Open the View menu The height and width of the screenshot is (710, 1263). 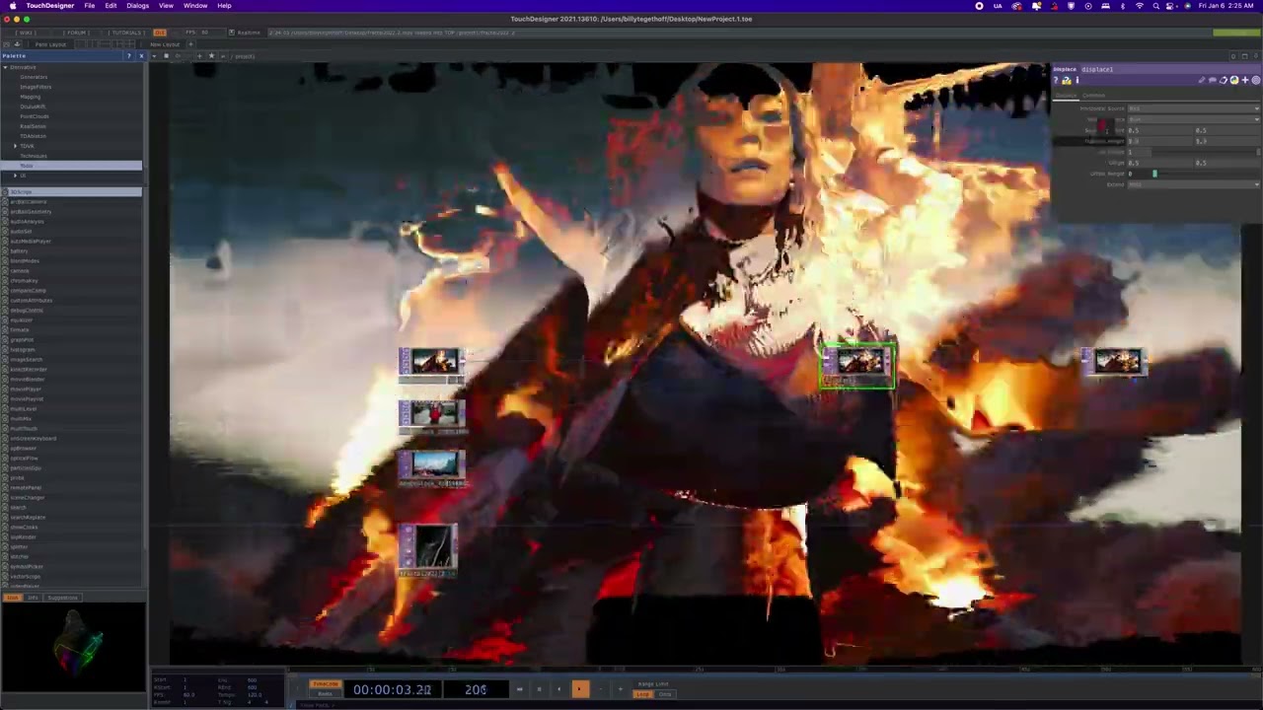point(166,6)
